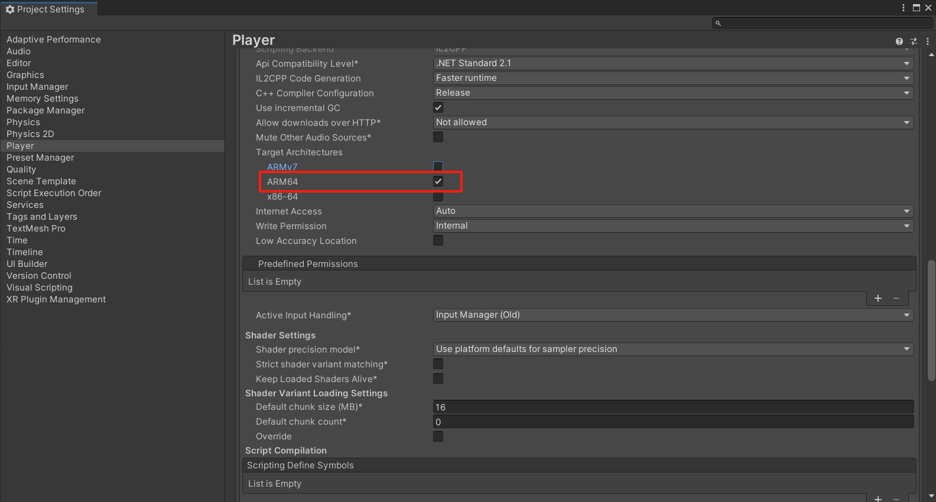Click the search magnifier icon
Image resolution: width=936 pixels, height=502 pixels.
pyautogui.click(x=718, y=24)
